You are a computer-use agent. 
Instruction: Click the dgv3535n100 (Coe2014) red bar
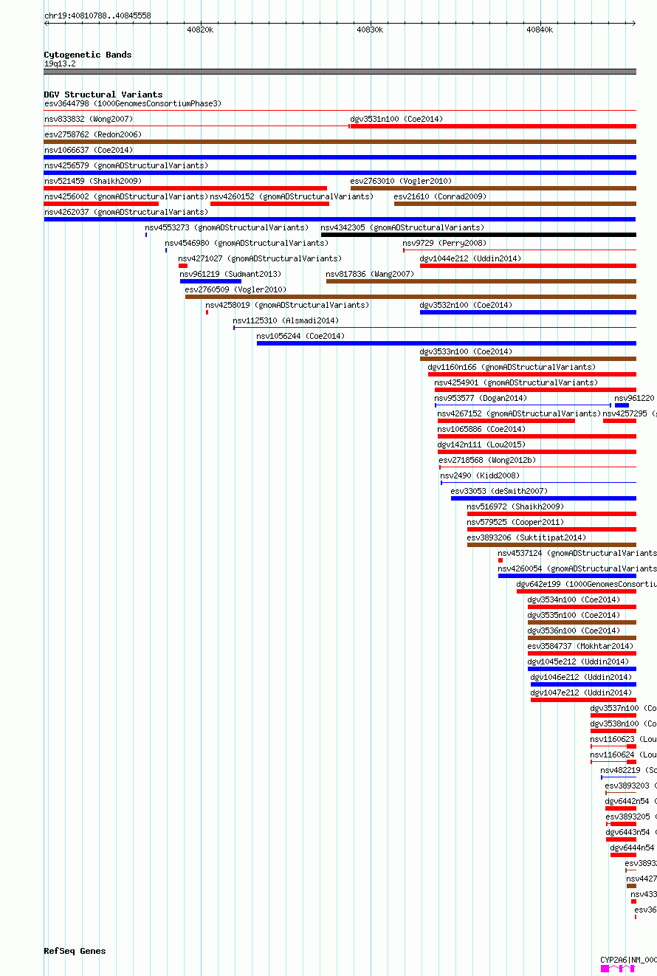tap(582, 622)
